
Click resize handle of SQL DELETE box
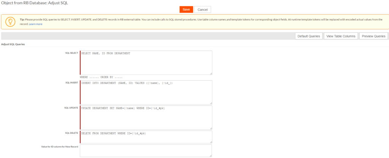pyautogui.click(x=210, y=142)
